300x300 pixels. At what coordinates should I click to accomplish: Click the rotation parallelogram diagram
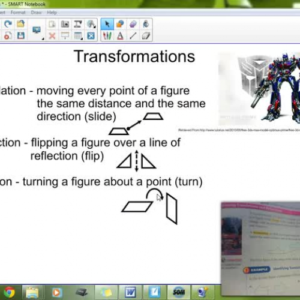pos(149,206)
